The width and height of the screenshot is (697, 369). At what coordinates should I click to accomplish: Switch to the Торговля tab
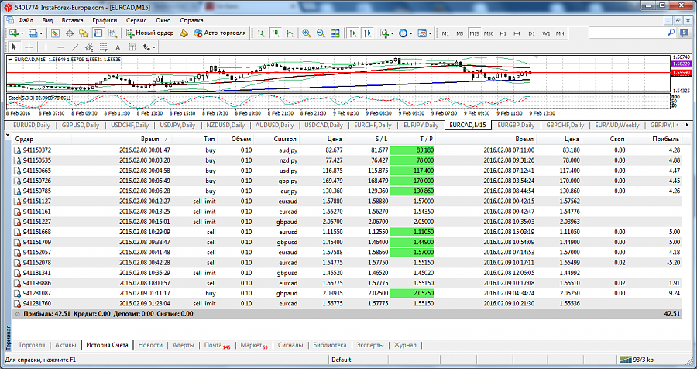point(32,345)
